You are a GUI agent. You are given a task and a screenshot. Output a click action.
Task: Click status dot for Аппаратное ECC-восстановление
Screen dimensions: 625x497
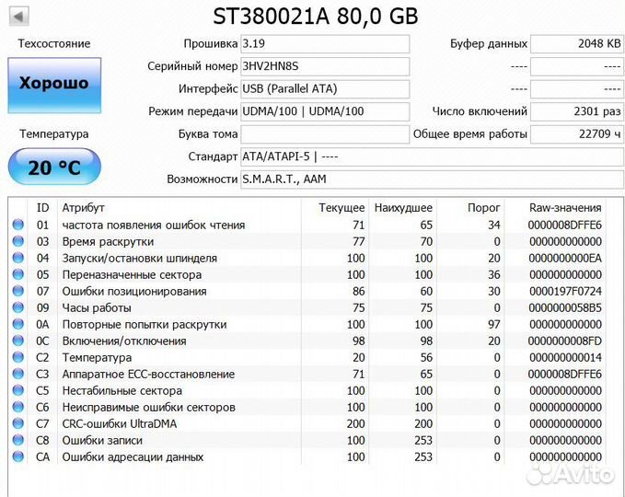17,374
